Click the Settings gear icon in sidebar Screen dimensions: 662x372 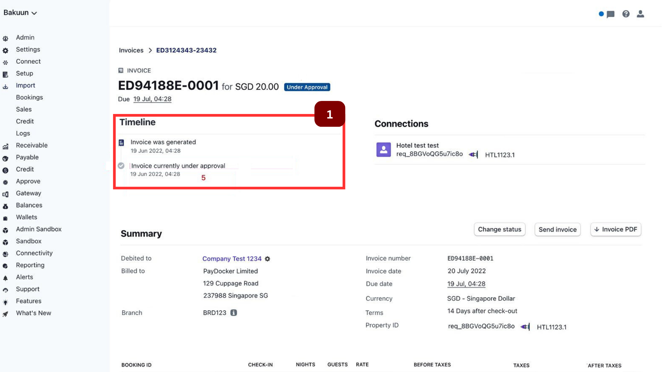pos(6,51)
